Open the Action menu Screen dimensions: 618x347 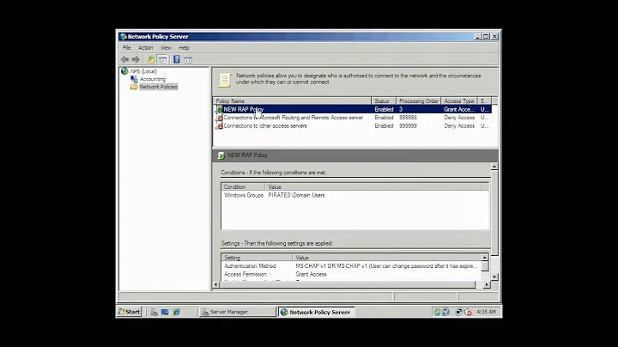tap(145, 48)
